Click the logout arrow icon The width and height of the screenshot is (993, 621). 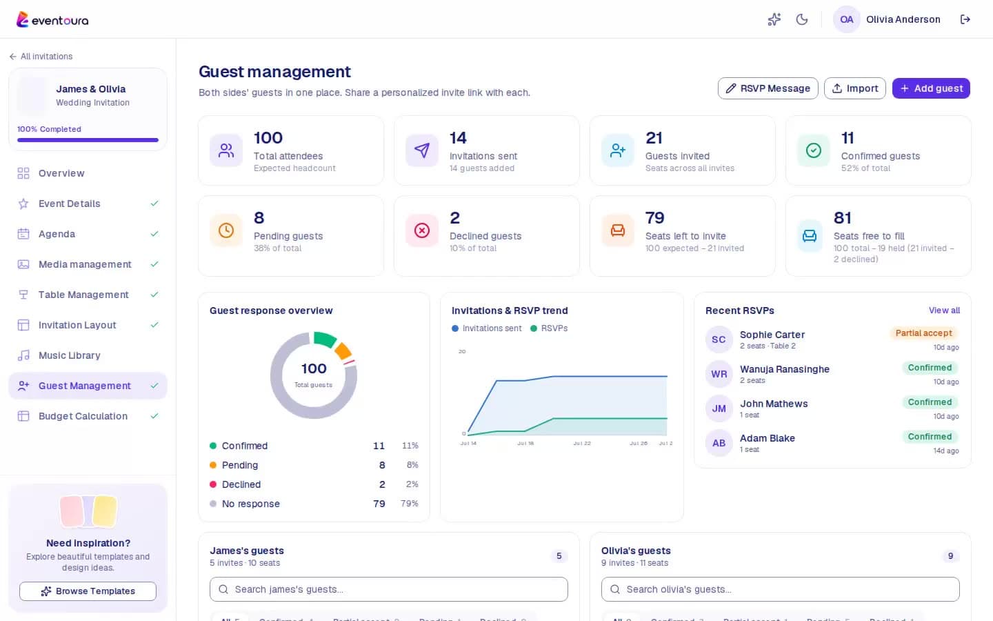click(x=965, y=19)
